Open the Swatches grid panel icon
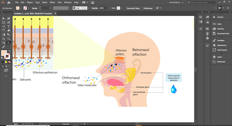 [207, 29]
